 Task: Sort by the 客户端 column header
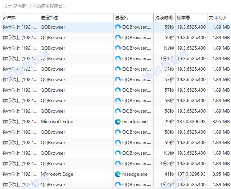point(20,18)
